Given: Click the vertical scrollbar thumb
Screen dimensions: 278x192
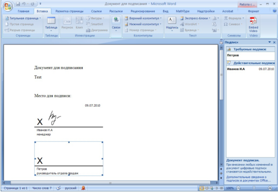Looking at the screenshot, I should click(x=221, y=75).
